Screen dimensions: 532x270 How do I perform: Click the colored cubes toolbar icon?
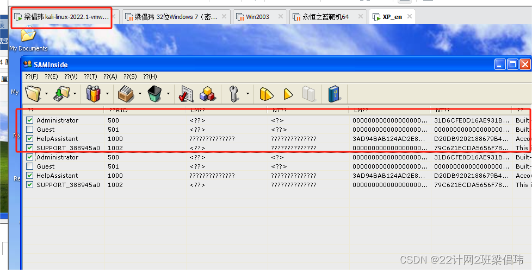coord(207,94)
